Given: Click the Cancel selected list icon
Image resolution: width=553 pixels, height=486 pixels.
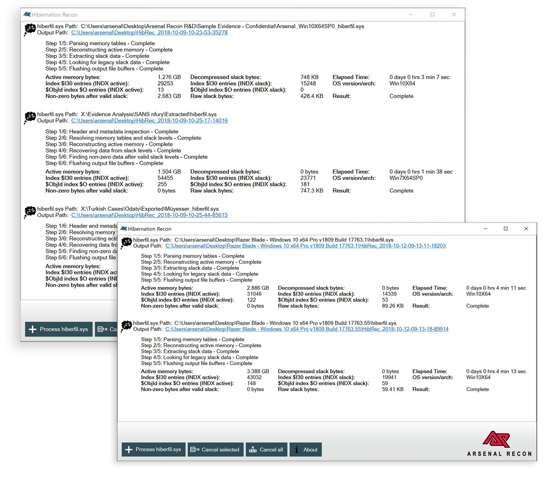Looking at the screenshot, I should 195,449.
